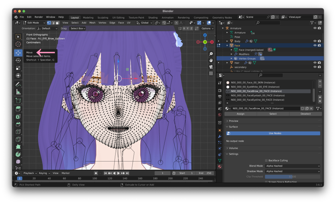Open the Mesh menu in viewport header
Image resolution: width=336 pixels, height=203 pixels.
92,23
